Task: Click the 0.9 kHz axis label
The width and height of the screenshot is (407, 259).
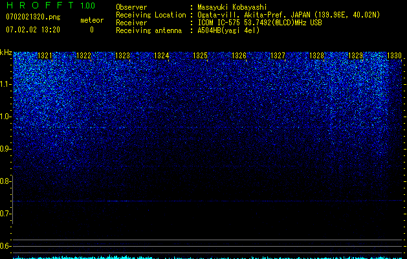Action: pos(5,149)
